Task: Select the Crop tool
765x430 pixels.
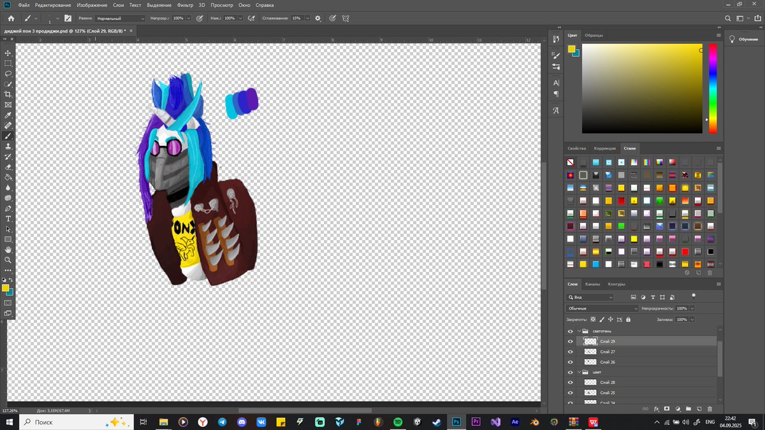Action: 8,94
